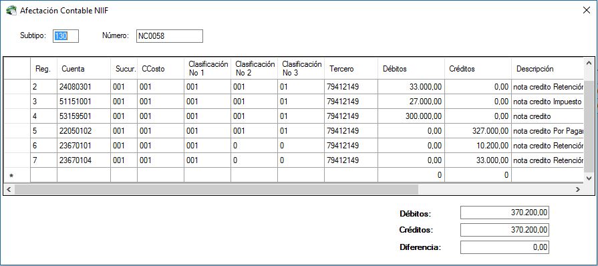Click the Clasificación No 3 column header
The height and width of the screenshot is (266, 598).
(x=301, y=69)
